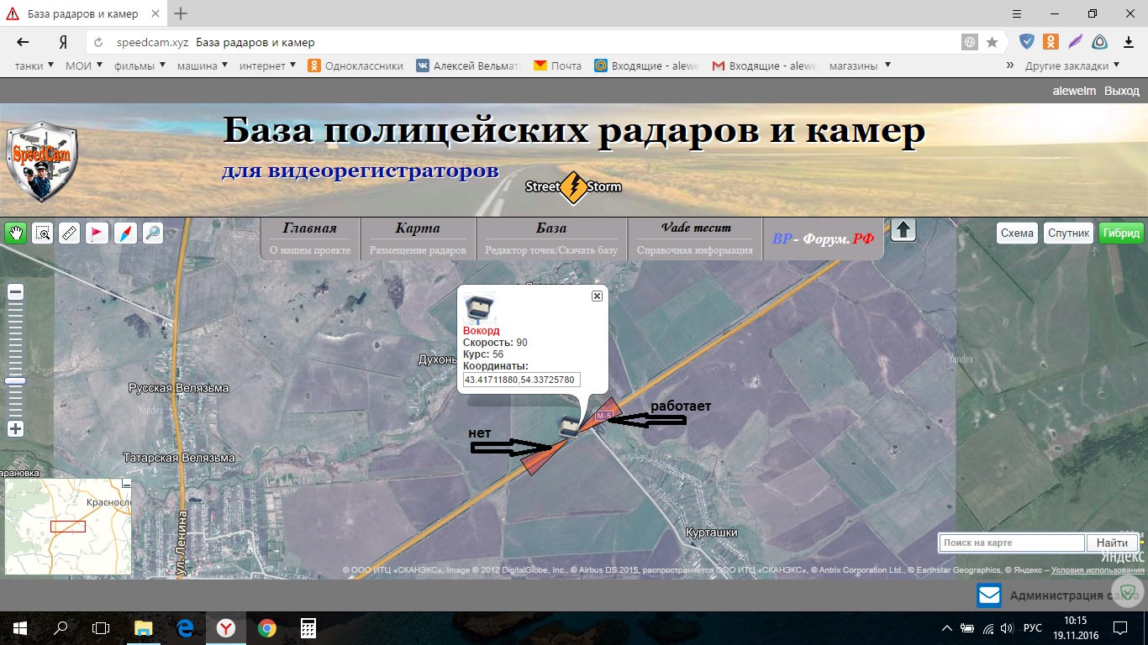1148x645 pixels.
Task: Switch map to Спутник view
Action: [1069, 233]
